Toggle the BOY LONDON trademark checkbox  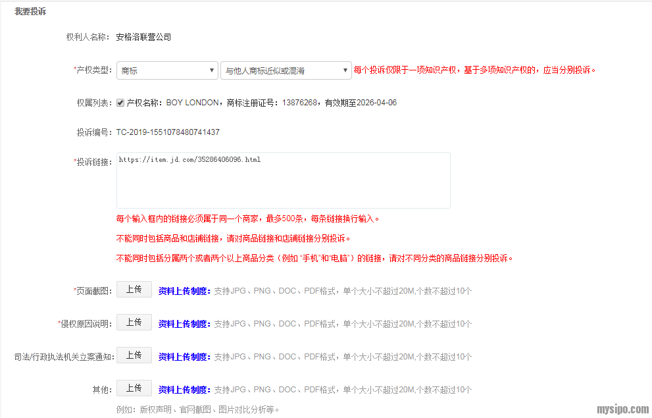point(120,103)
